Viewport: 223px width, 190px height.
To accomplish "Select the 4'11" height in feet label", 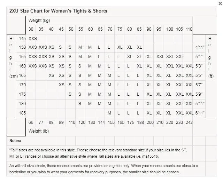I will pyautogui.click(x=199, y=47).
